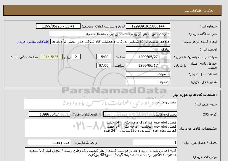Click the priority field showing عادی
This screenshot has height=161, width=228.
click(x=148, y=49)
